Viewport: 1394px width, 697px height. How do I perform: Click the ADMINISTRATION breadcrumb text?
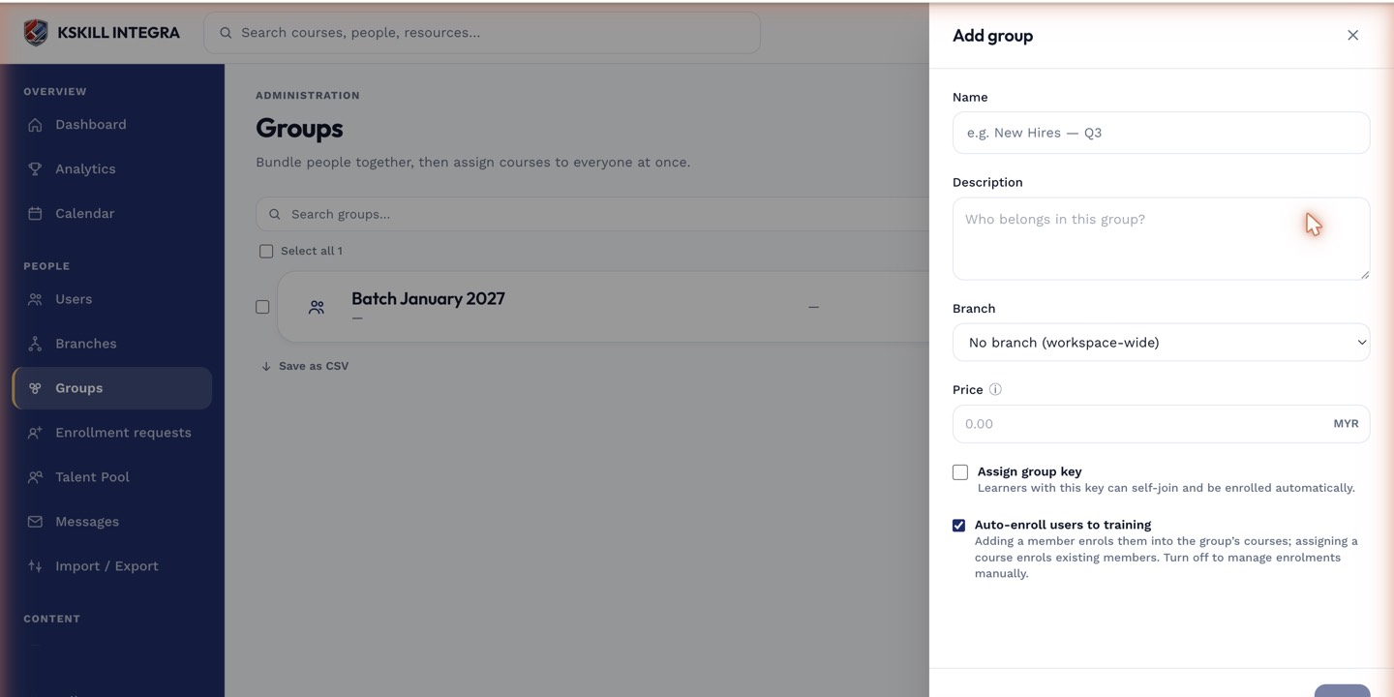pos(308,96)
